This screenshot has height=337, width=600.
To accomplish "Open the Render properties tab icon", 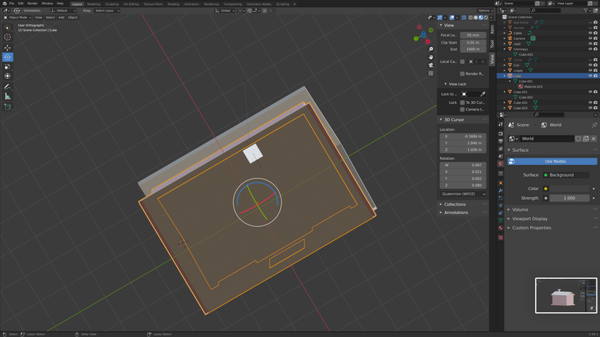I will point(500,134).
